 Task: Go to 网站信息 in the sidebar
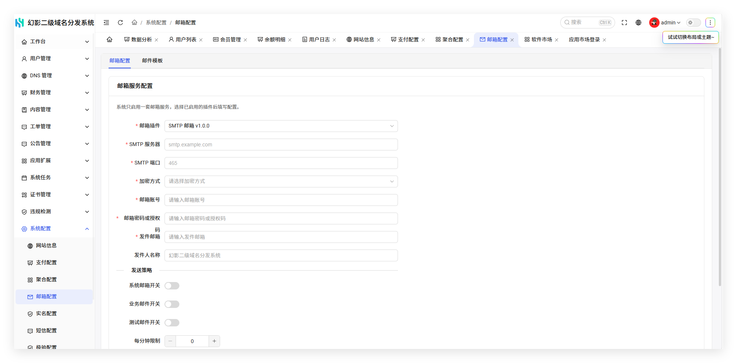[54, 246]
